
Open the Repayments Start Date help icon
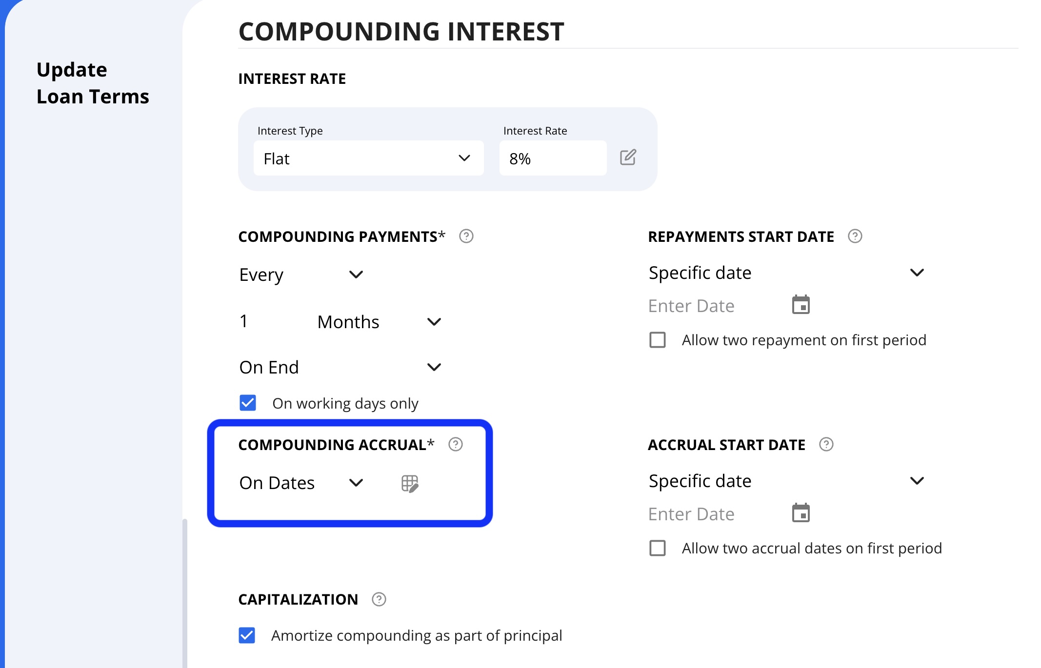pos(855,236)
